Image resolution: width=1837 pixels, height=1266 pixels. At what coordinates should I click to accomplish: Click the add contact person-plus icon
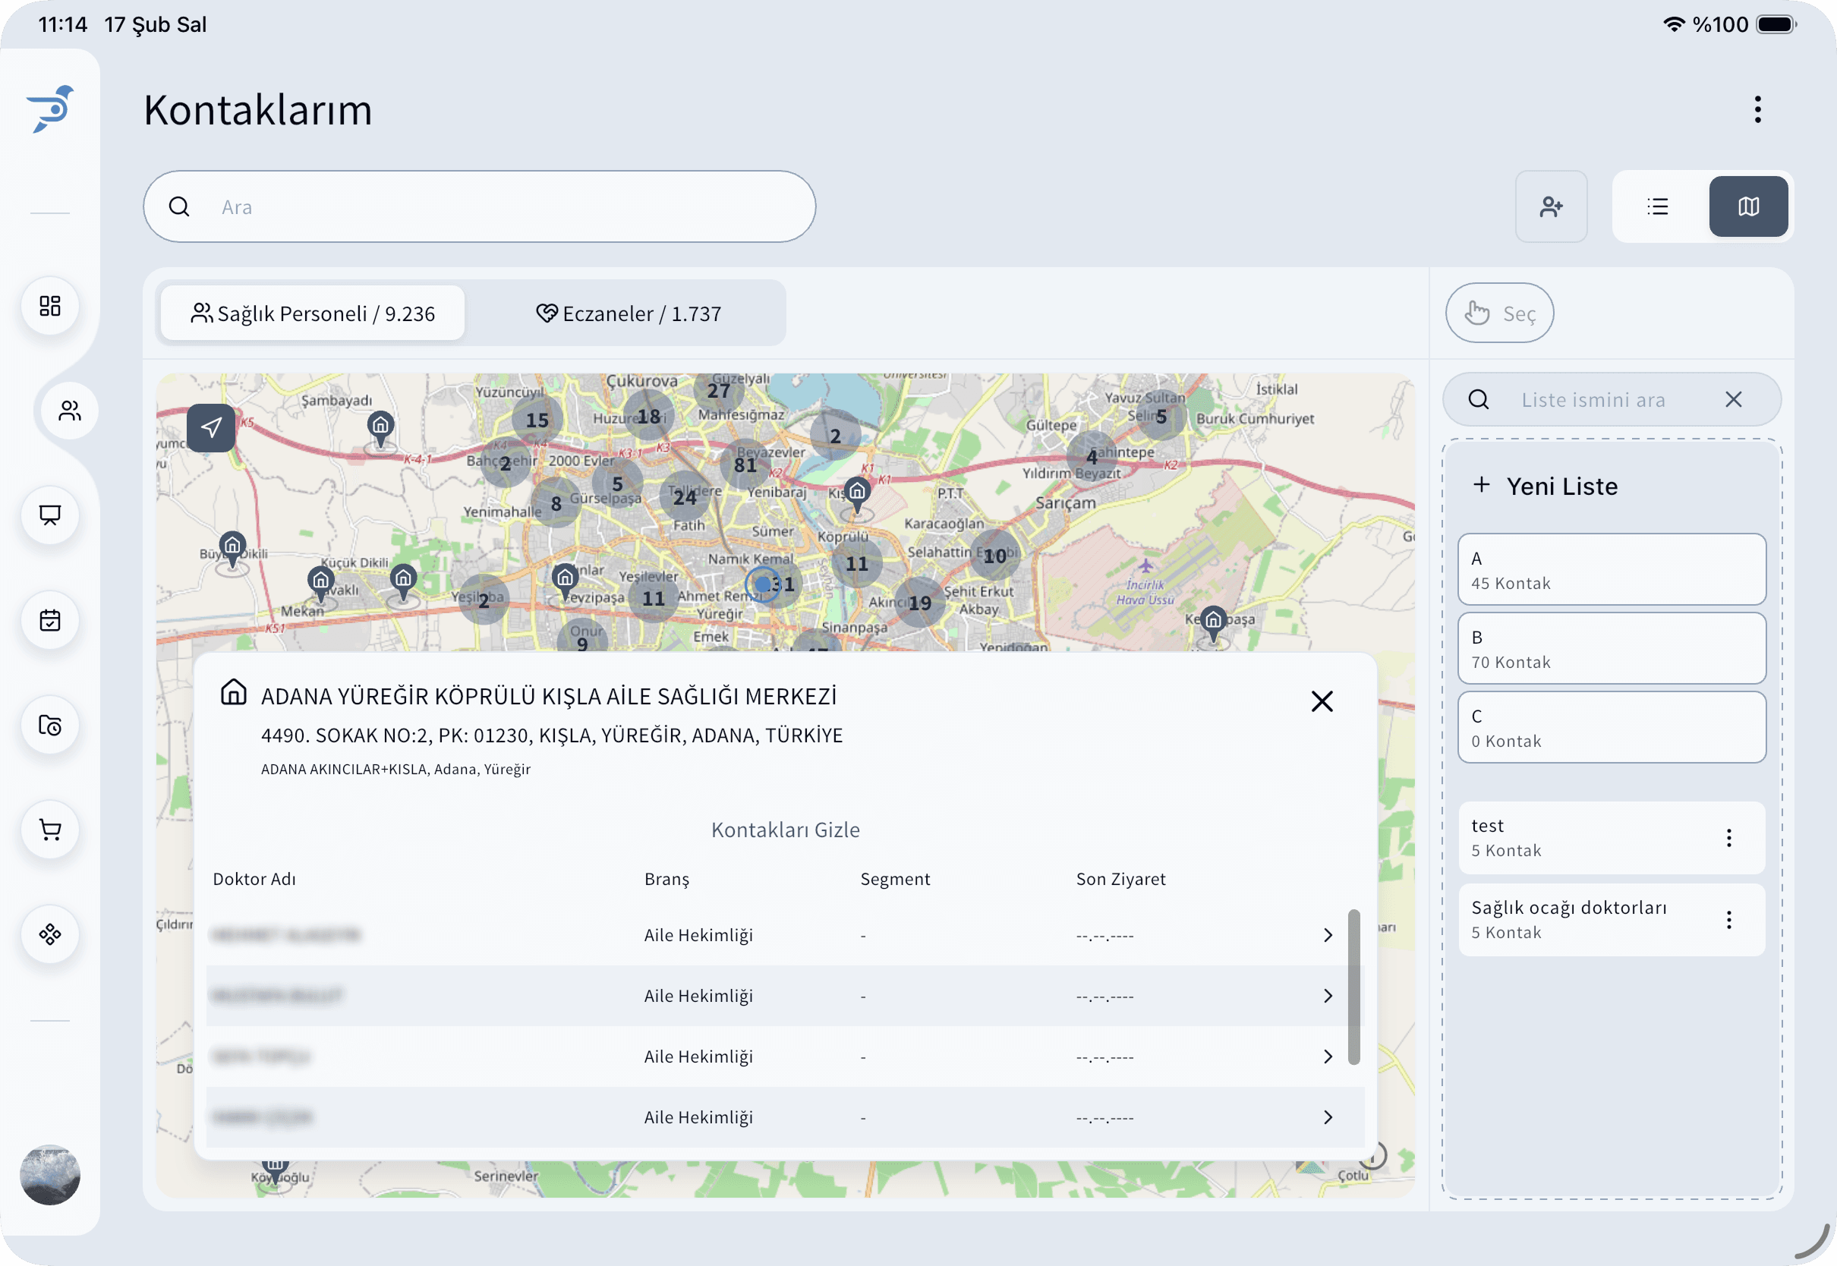1551,207
